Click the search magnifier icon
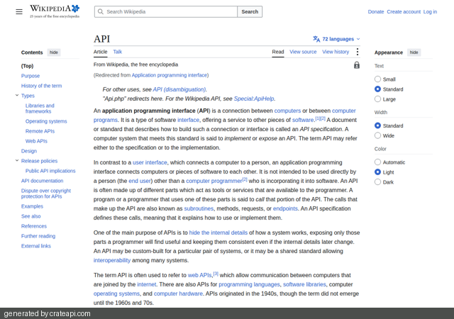The image size is (454, 319). click(101, 11)
